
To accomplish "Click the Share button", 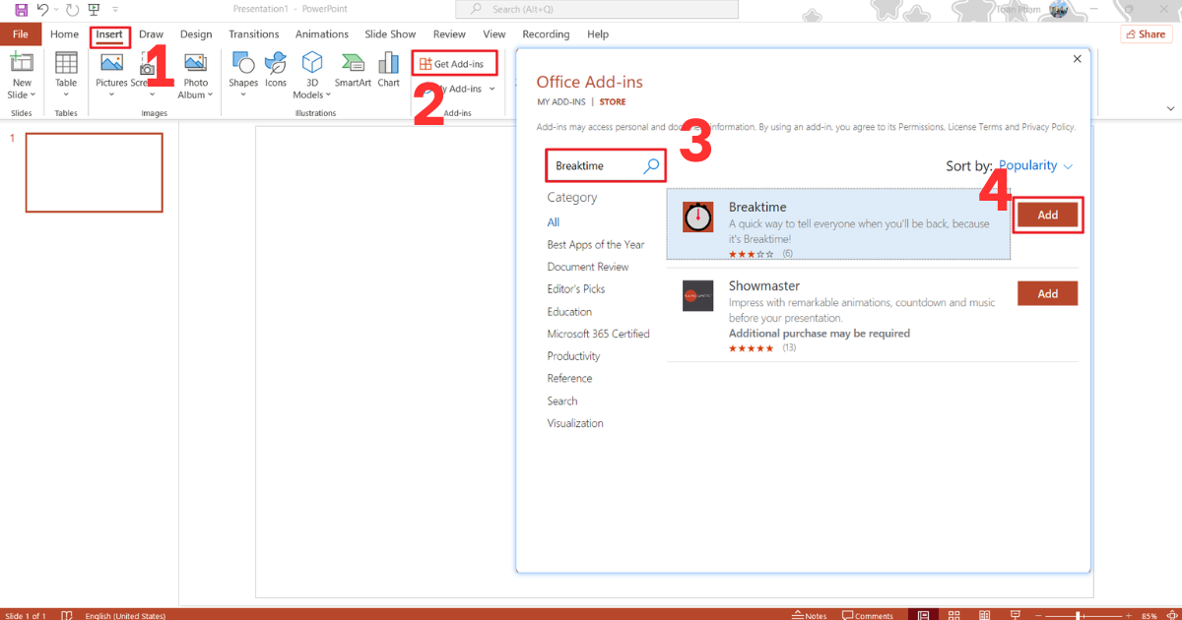I will click(1146, 34).
